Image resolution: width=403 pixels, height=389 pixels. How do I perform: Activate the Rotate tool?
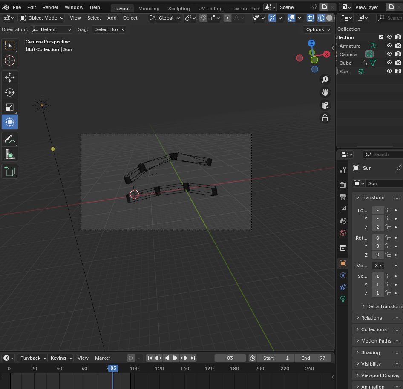coord(10,92)
